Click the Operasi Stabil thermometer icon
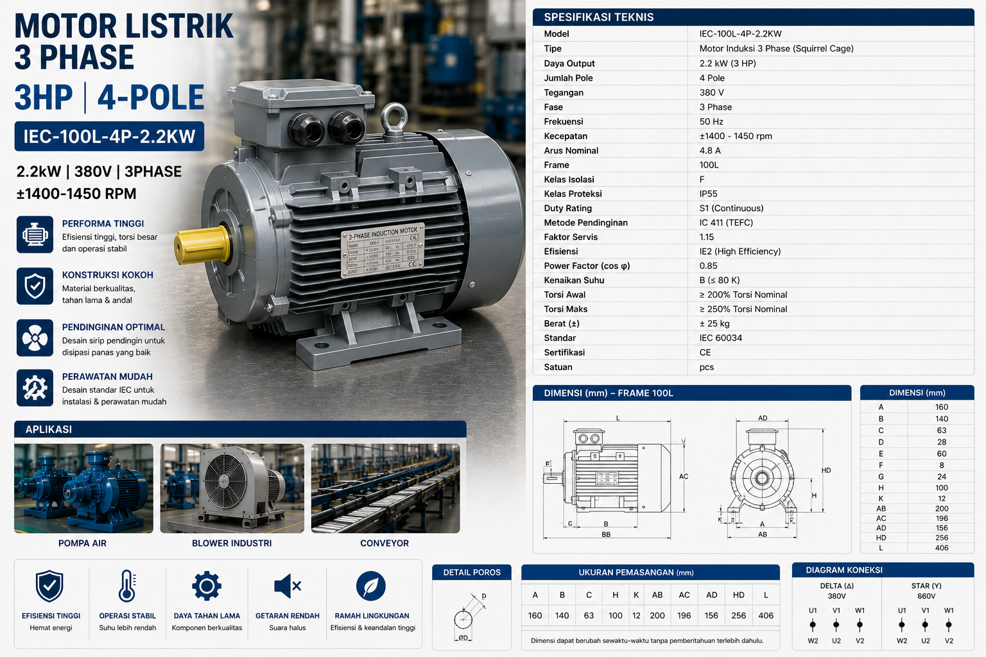Image resolution: width=986 pixels, height=657 pixels. (127, 586)
